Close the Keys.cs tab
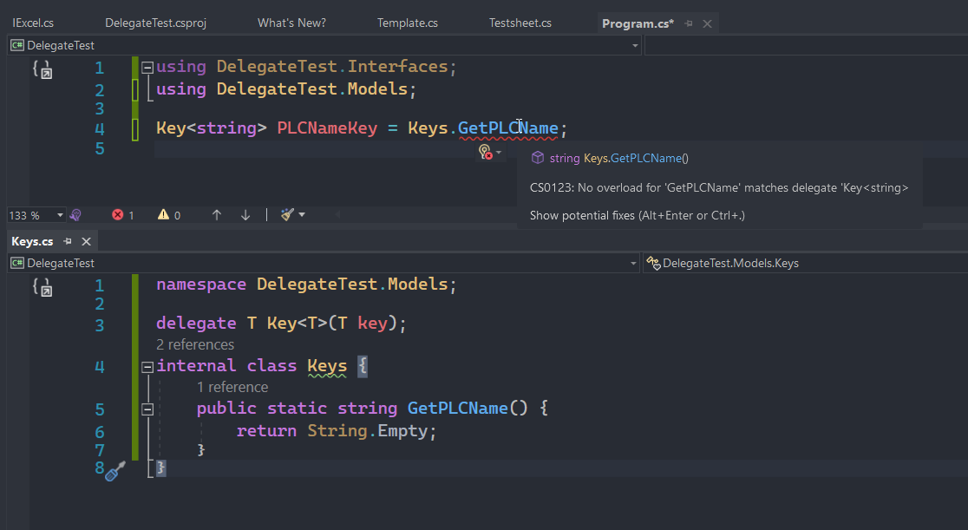Screen dimensions: 968x530 click(86, 242)
